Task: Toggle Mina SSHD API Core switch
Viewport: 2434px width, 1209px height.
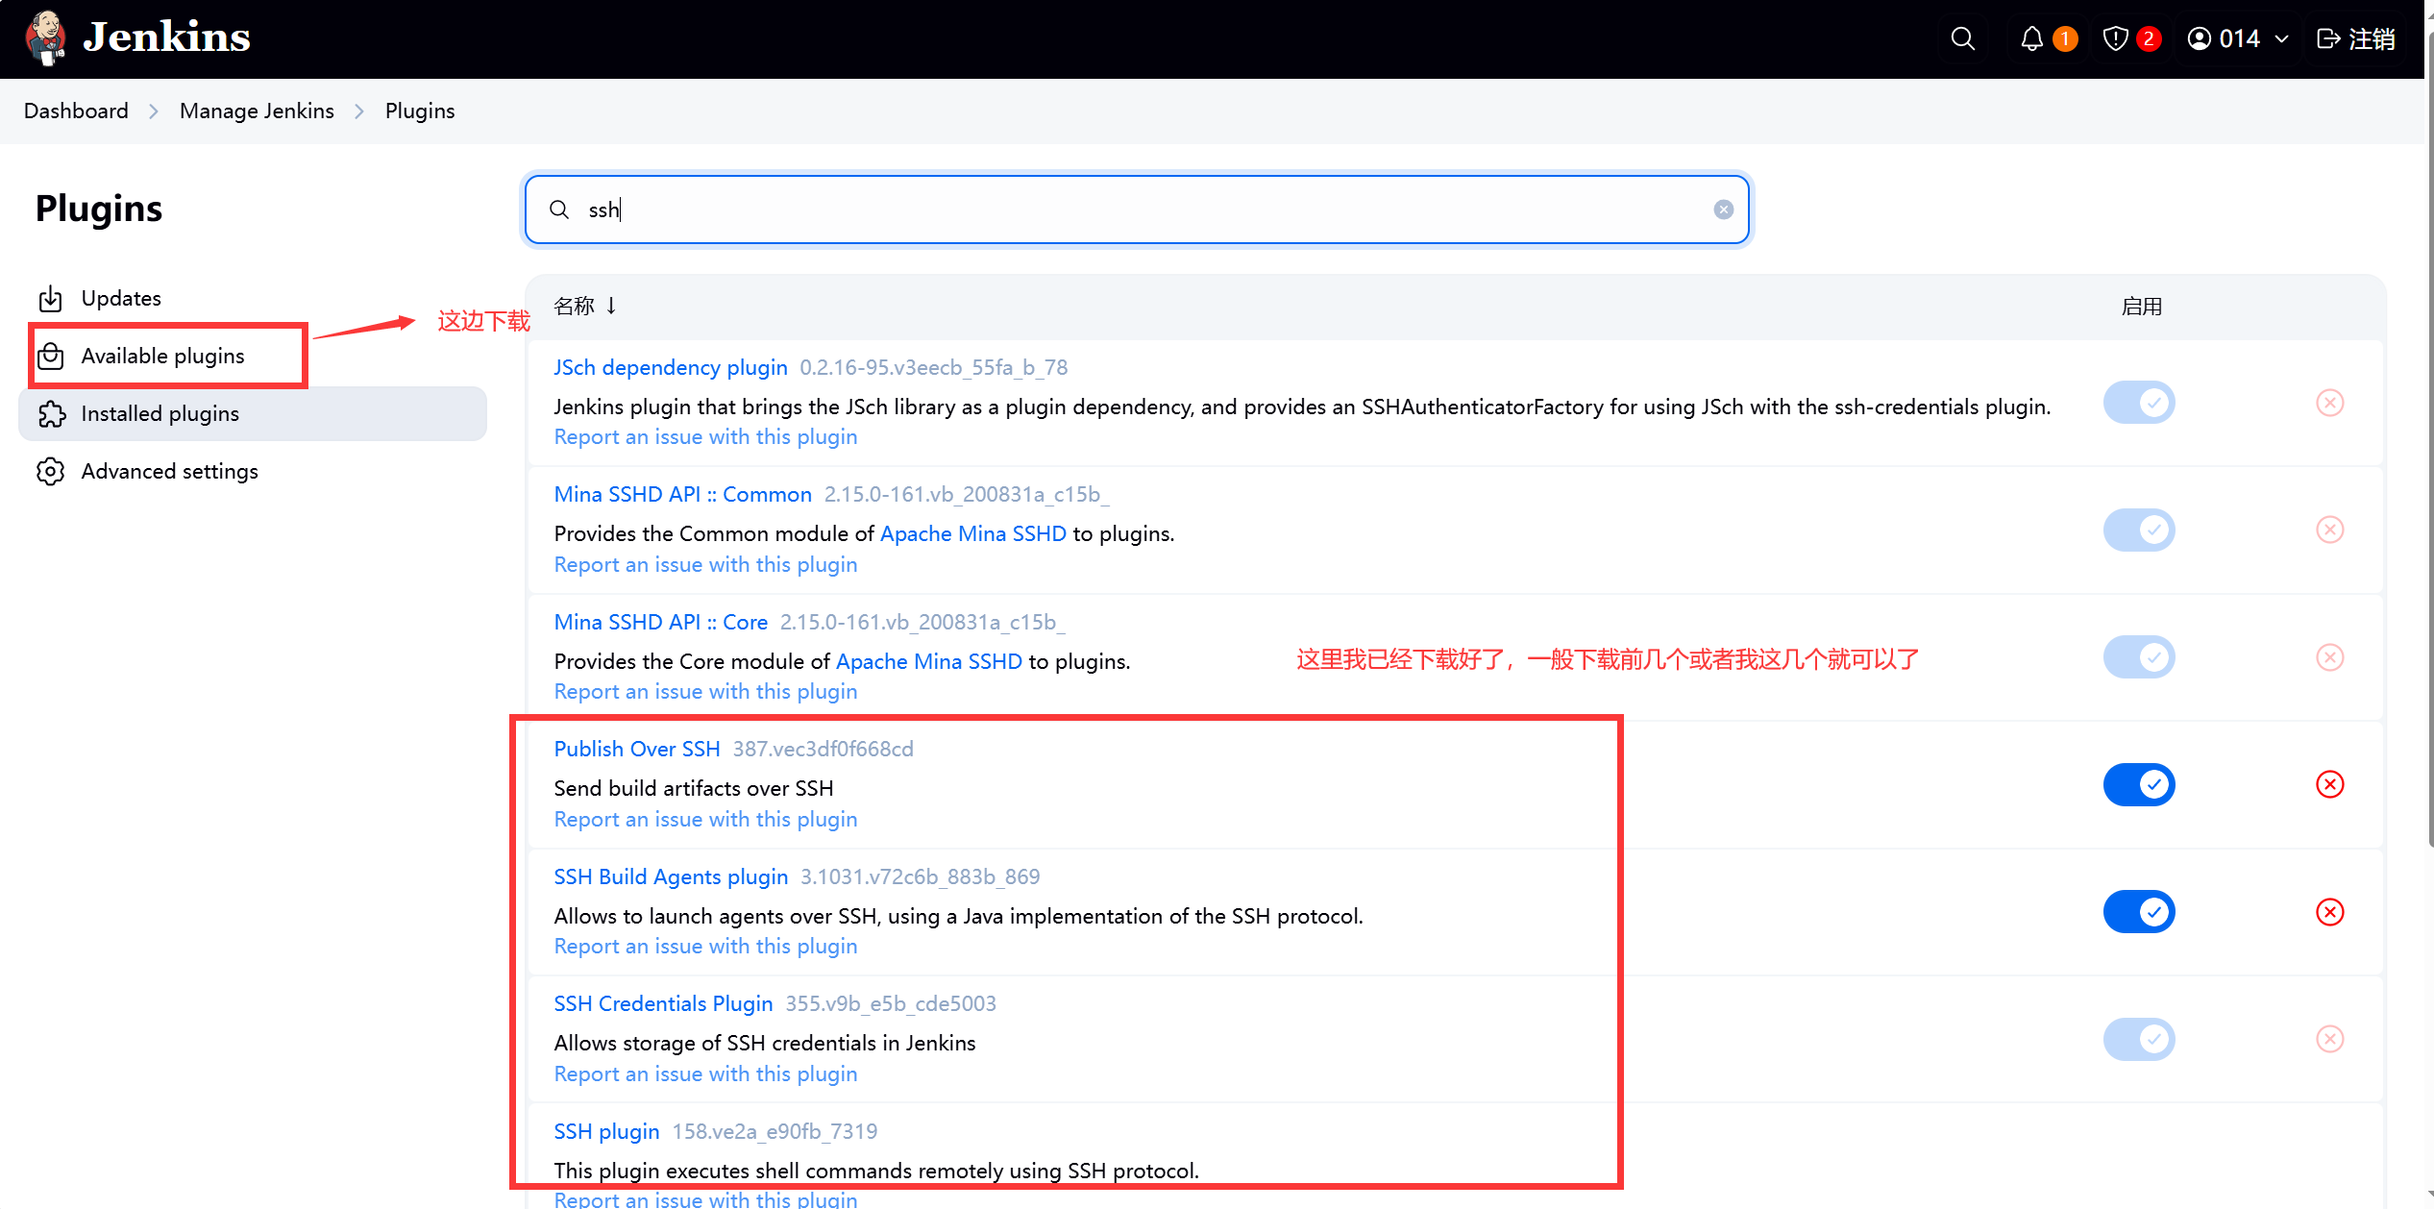Action: point(2139,657)
